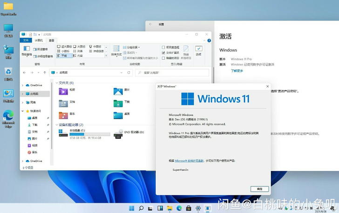Click the 选项 folder options icon
Screen dimensions: 339x213
tap(199, 51)
